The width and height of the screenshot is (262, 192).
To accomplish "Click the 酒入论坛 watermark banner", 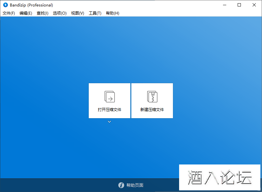I will click(220, 177).
